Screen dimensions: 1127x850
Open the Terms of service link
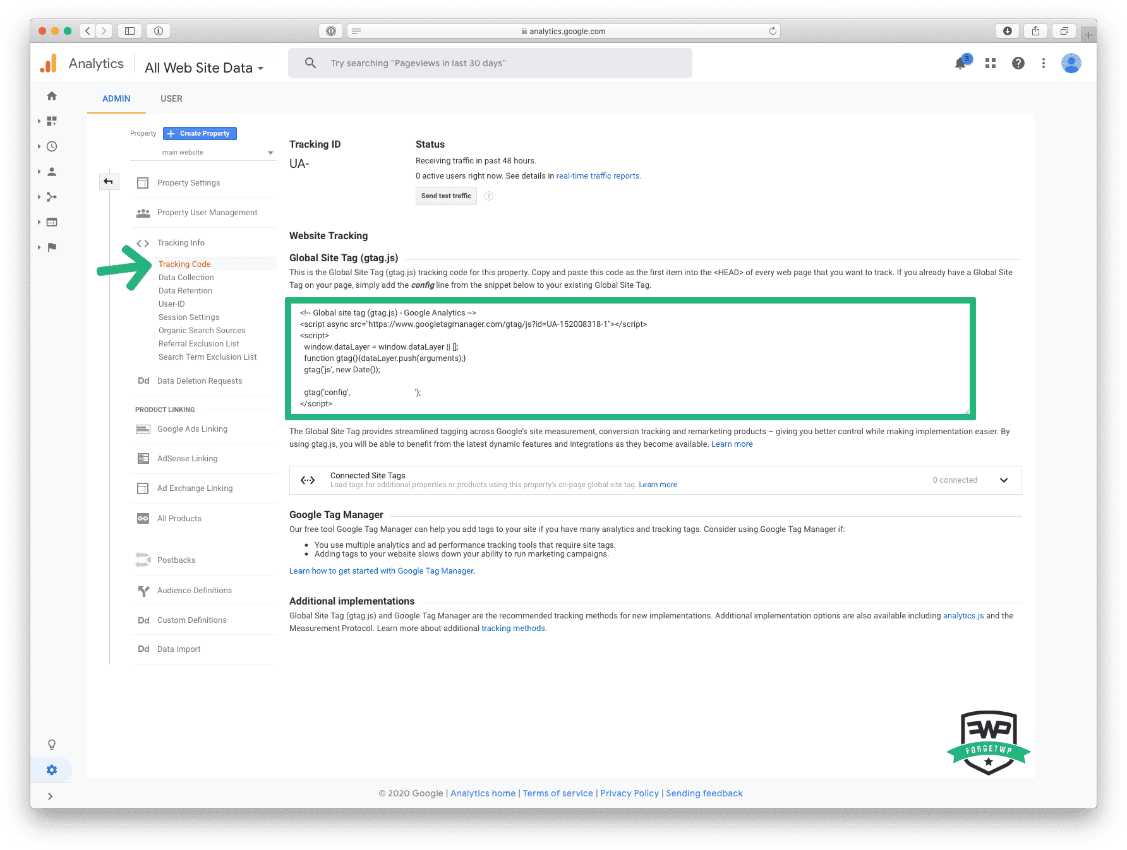coord(558,793)
